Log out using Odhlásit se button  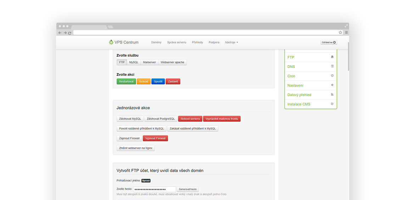(x=329, y=42)
